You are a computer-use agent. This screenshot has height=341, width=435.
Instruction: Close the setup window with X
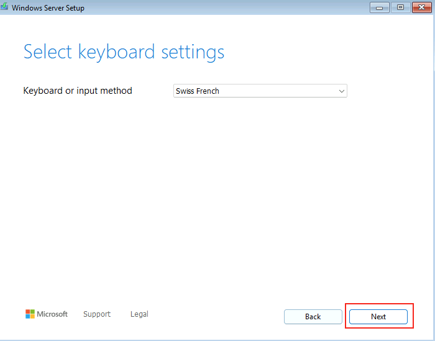tap(422, 7)
